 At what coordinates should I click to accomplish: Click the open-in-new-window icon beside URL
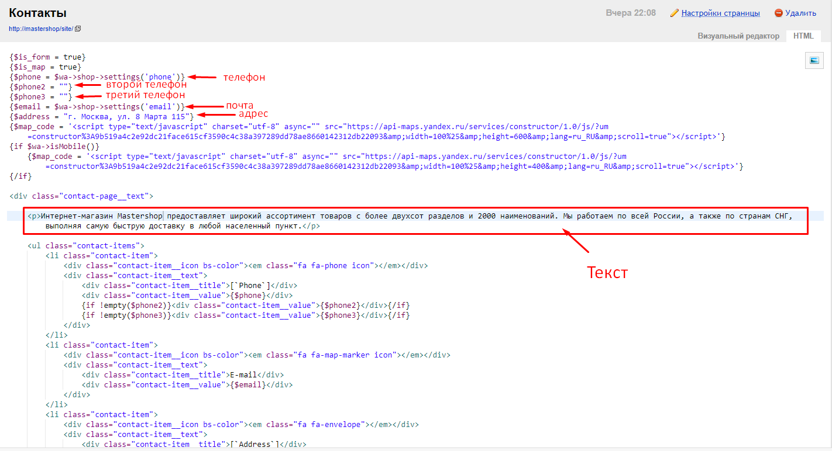tap(78, 29)
